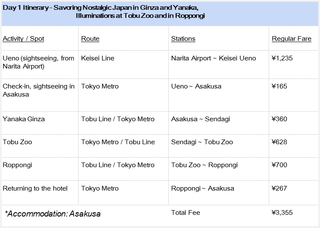Click the Accommodation: Asakusa note
The image size is (320, 228).
coord(52,214)
